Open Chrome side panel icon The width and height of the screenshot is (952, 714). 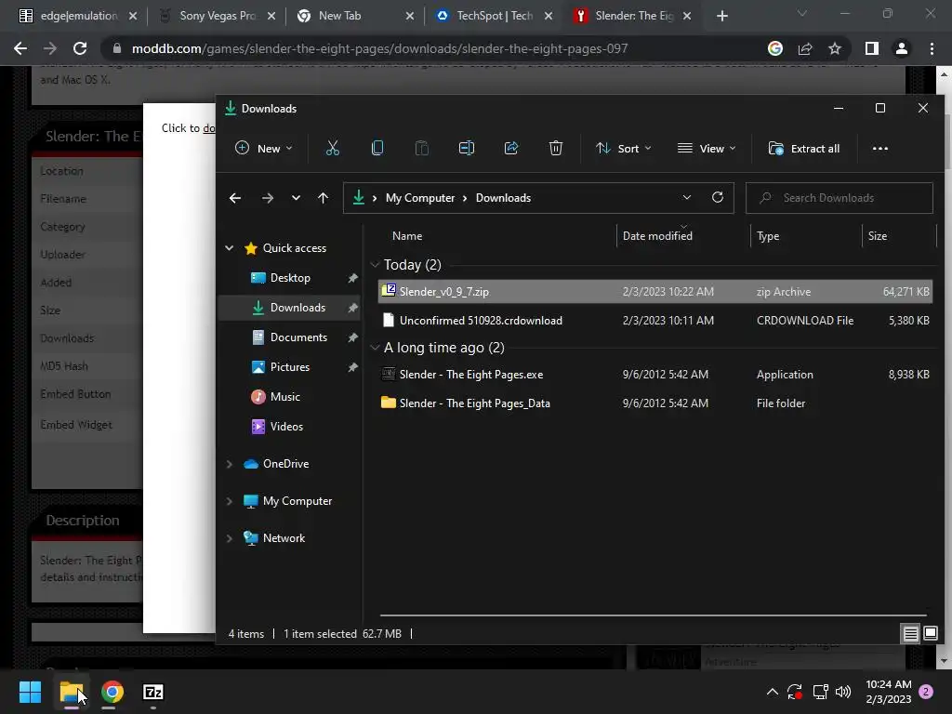point(872,48)
